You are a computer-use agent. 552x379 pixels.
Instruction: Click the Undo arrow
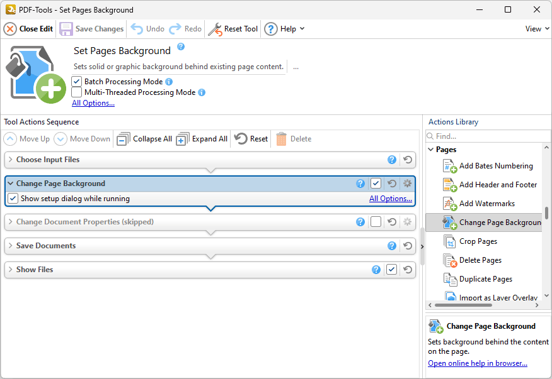click(x=137, y=29)
